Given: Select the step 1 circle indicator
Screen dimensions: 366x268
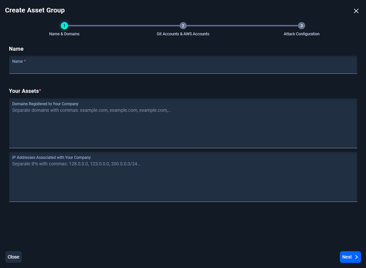Looking at the screenshot, I should (64, 25).
